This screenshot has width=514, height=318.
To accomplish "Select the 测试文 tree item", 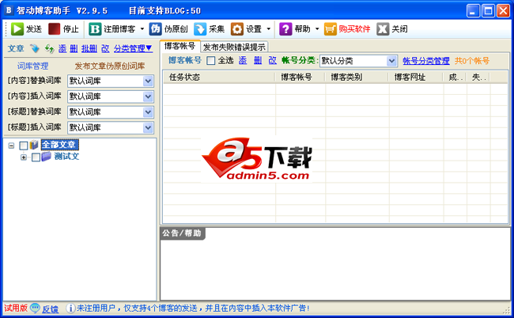I will (x=66, y=157).
